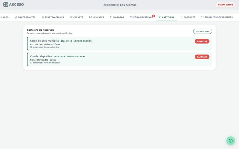This screenshot has height=149, width=239.
Task: Click the Comprobantes receipt icon
Action: tap(16, 17)
